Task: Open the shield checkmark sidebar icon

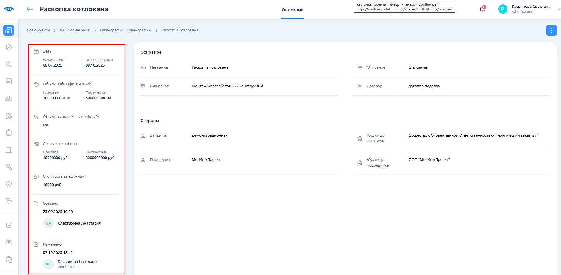Action: [9, 184]
